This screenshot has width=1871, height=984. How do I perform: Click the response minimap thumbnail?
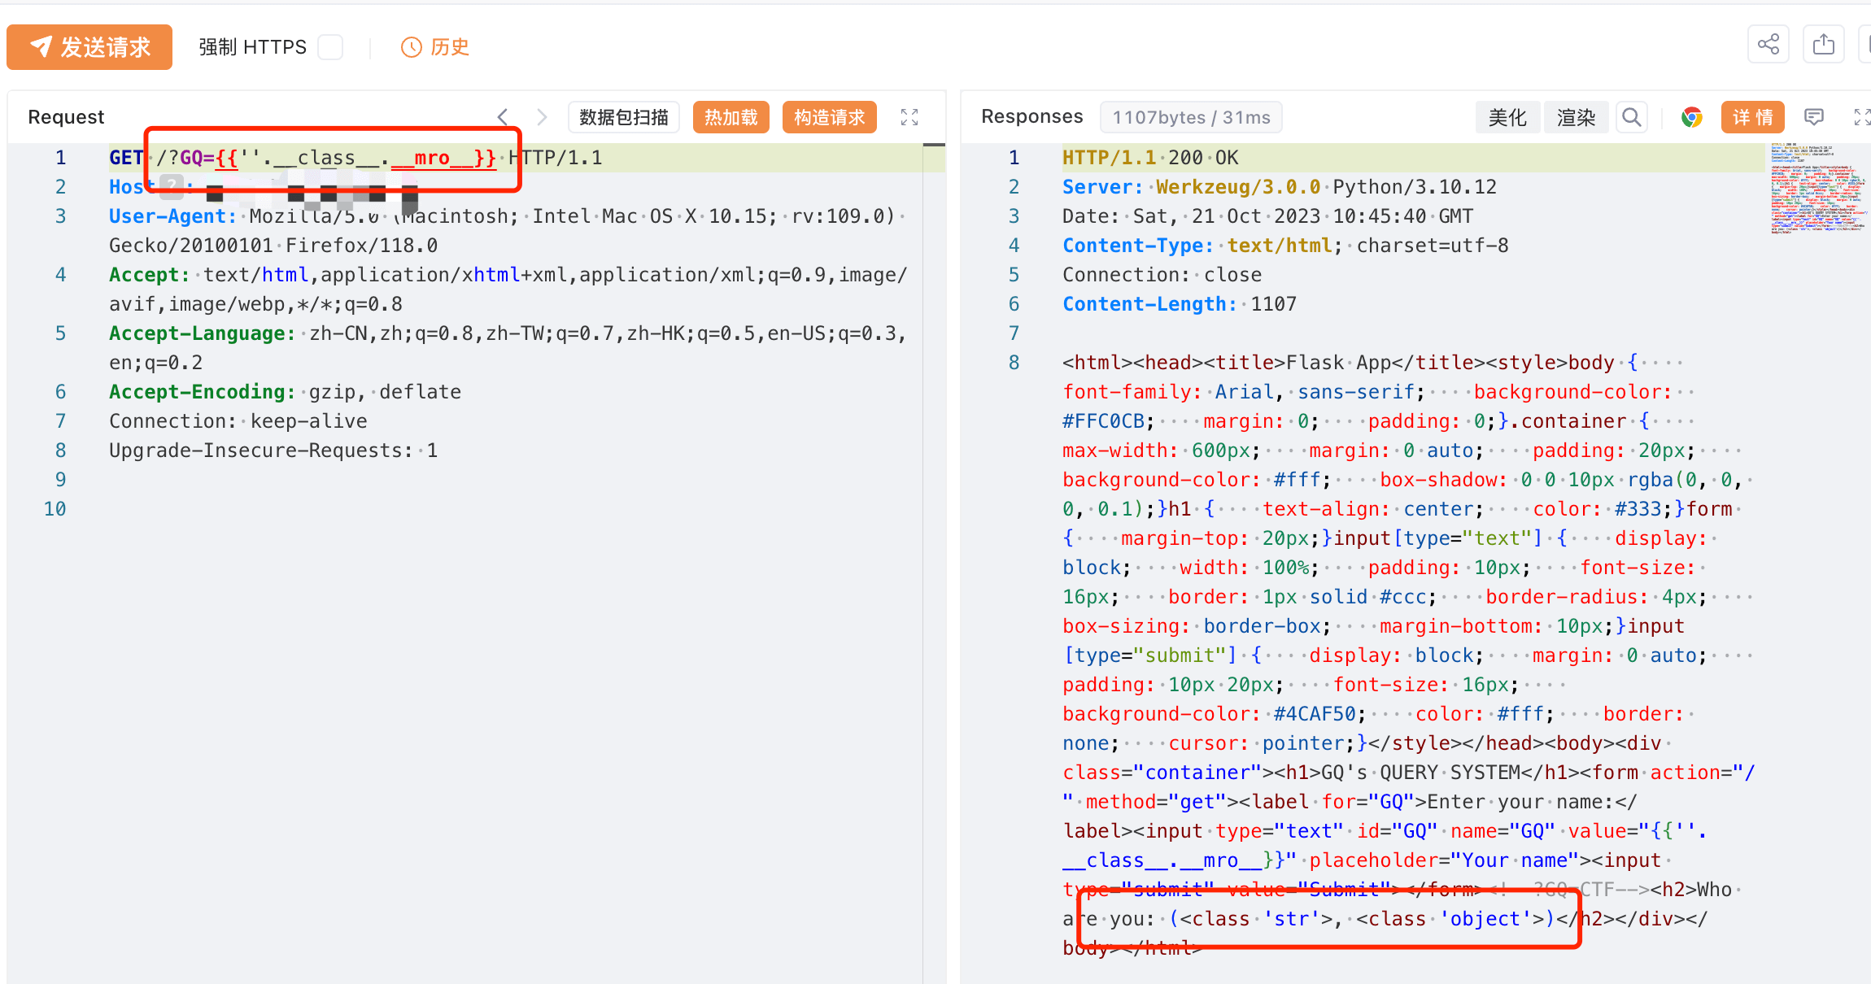pos(1817,189)
